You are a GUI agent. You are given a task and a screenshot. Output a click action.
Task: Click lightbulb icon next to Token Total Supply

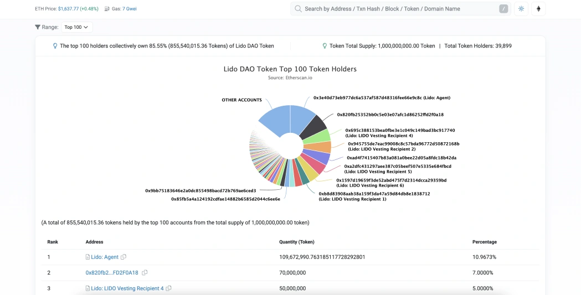pyautogui.click(x=325, y=46)
